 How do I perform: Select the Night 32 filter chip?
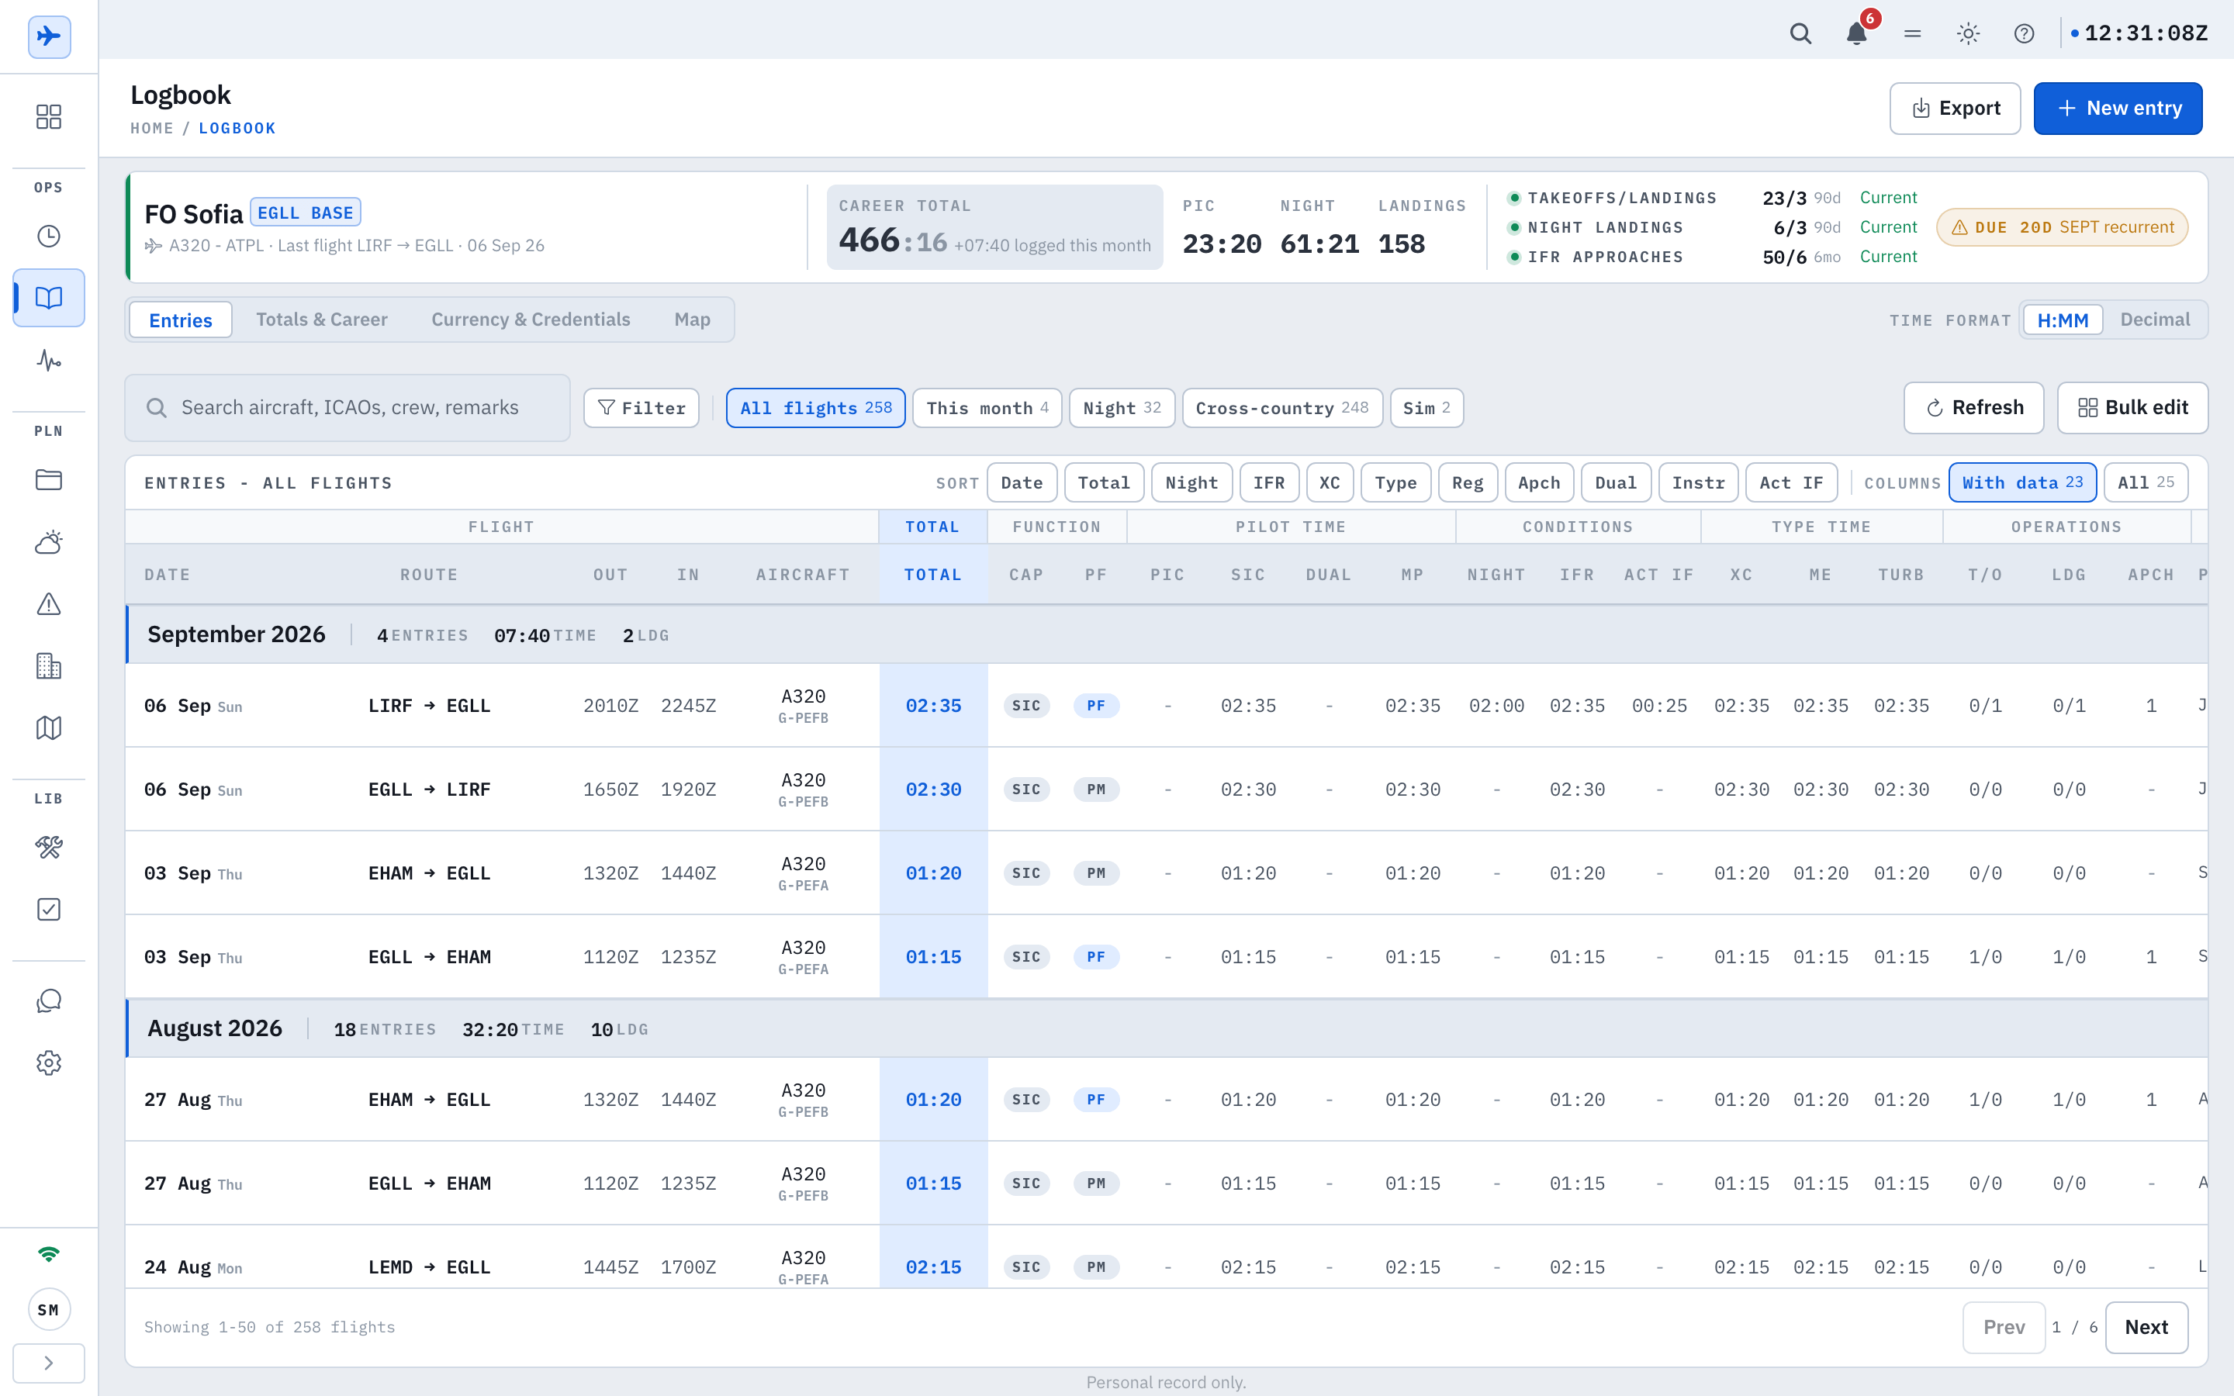1122,407
